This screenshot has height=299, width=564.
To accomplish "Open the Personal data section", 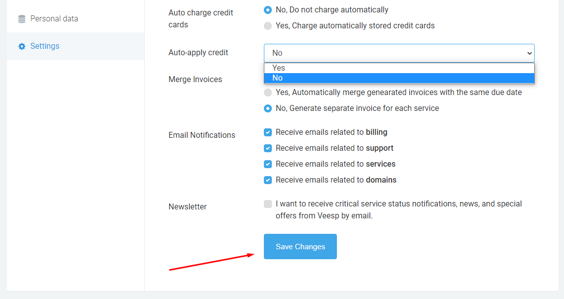I will [54, 18].
